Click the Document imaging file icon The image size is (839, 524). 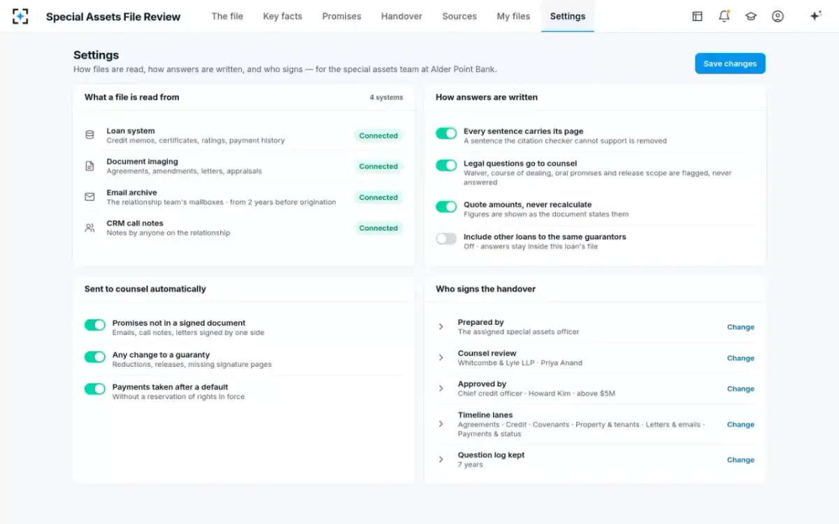point(89,166)
